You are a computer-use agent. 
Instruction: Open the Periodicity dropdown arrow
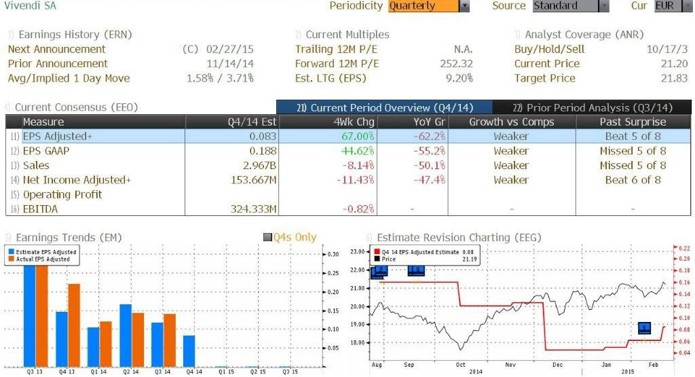[x=464, y=6]
